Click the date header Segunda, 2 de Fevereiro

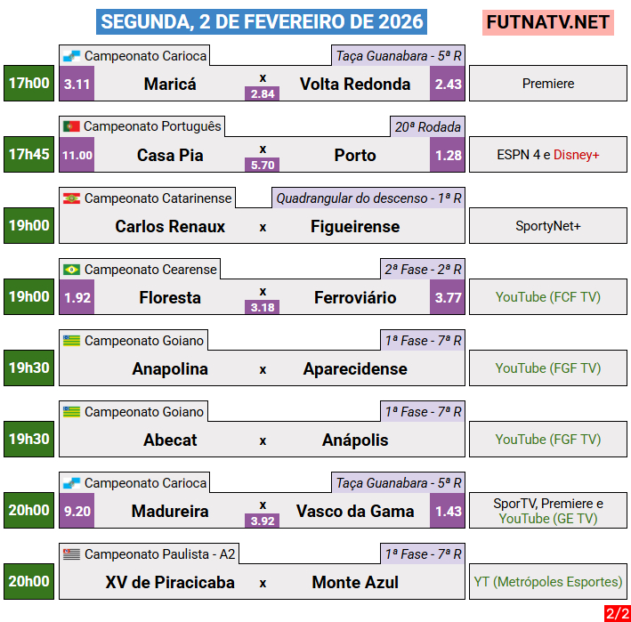coord(263,22)
